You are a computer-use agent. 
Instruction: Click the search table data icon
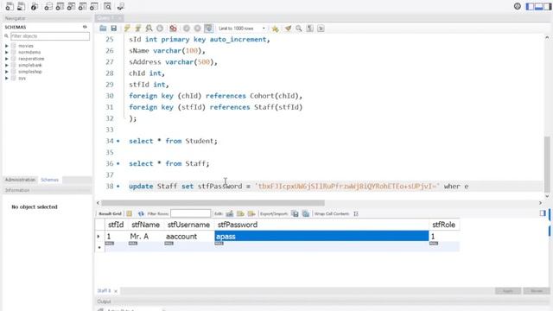pyautogui.click(x=107, y=6)
